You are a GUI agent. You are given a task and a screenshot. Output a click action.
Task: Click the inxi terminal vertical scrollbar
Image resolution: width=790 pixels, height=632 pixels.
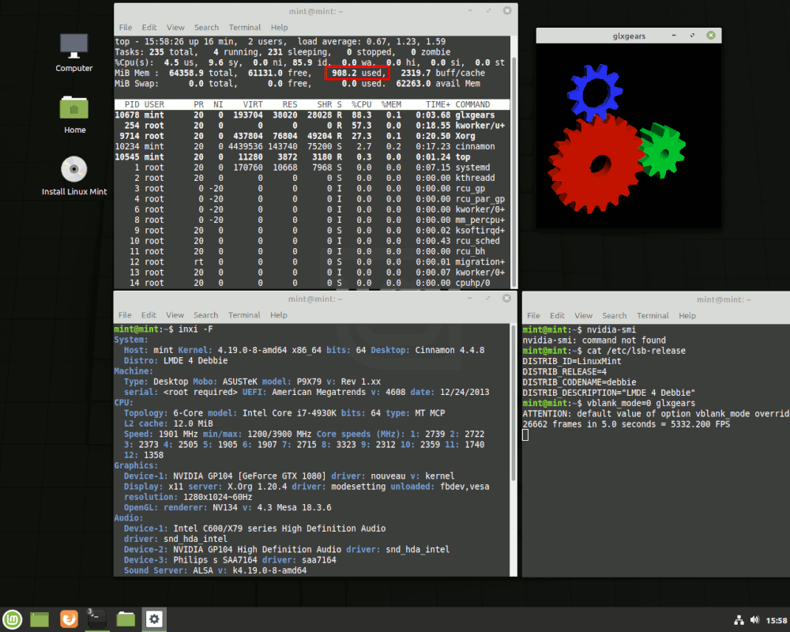(513, 403)
